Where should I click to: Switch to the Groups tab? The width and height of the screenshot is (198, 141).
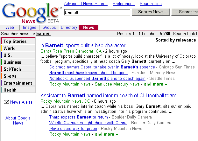coord(49,27)
